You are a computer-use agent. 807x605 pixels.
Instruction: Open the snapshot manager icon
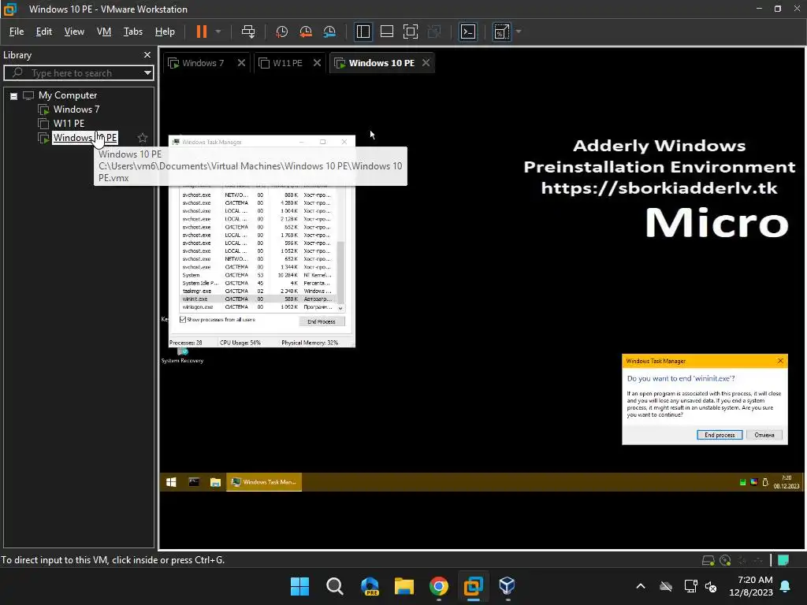point(329,32)
